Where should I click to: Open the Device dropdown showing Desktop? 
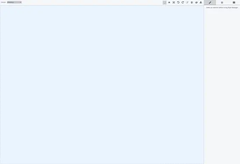pos(14,2)
